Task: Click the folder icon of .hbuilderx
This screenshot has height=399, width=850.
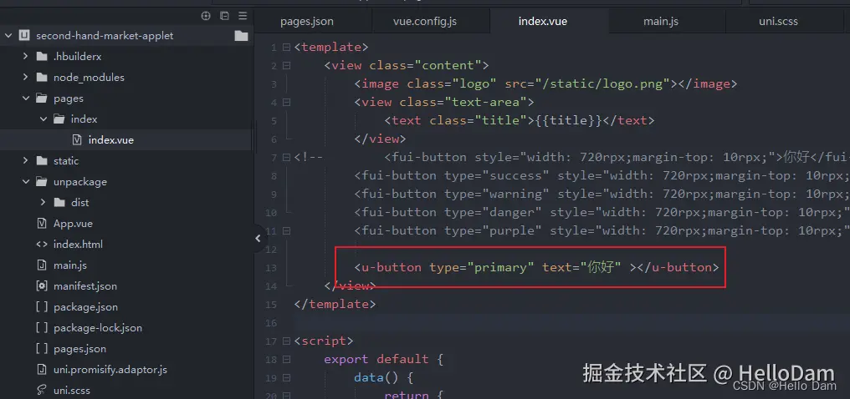Action: (x=42, y=56)
